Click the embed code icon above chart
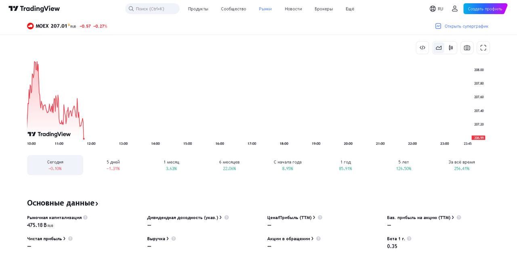Screen dimensions: 517x254 [x=422, y=48]
